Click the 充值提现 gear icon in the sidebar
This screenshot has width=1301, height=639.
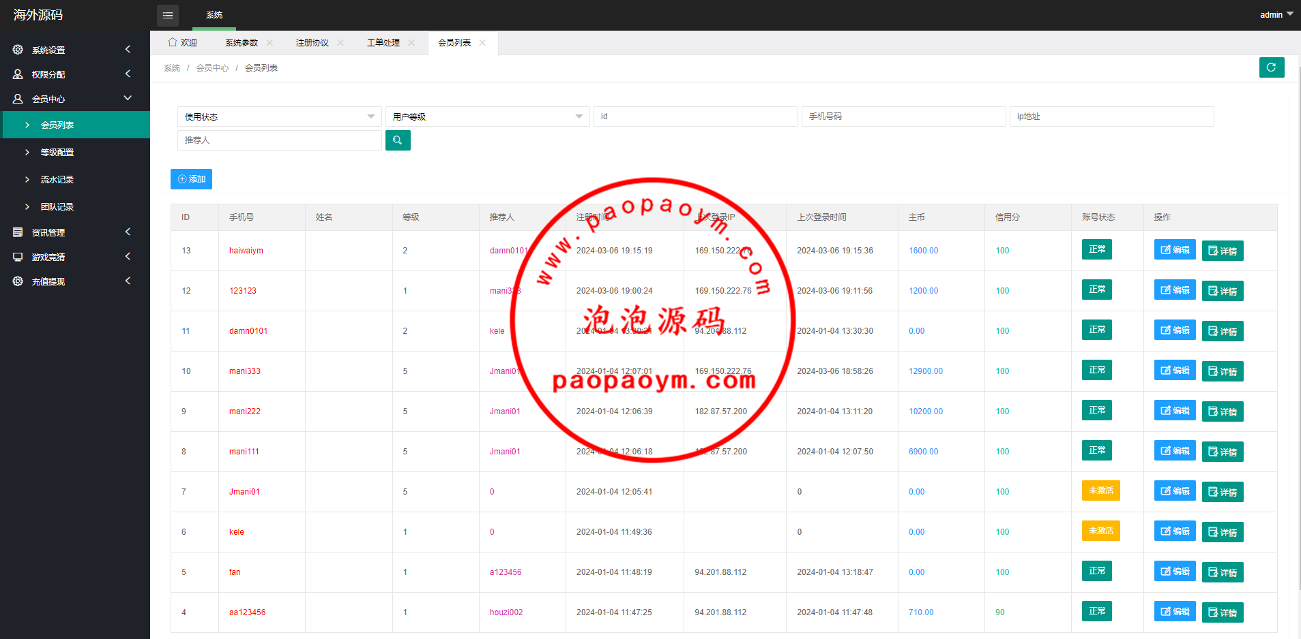18,281
